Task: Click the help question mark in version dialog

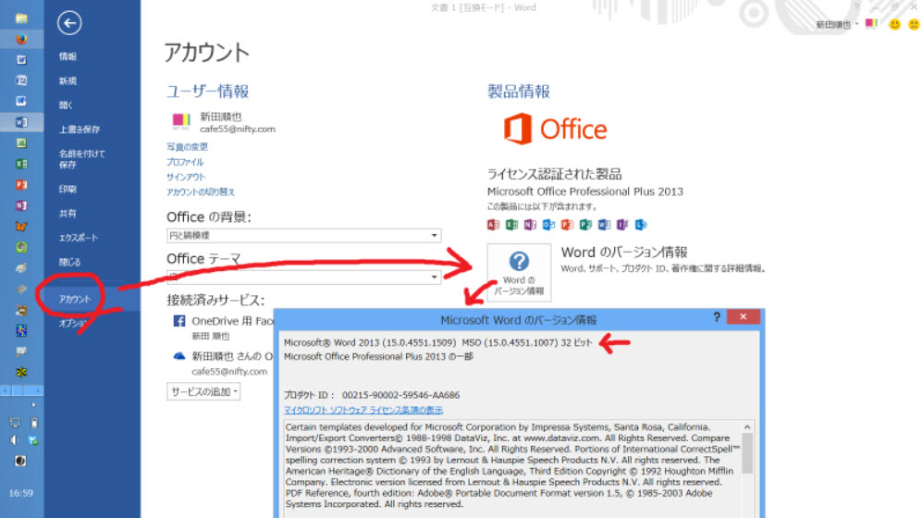Action: (716, 317)
